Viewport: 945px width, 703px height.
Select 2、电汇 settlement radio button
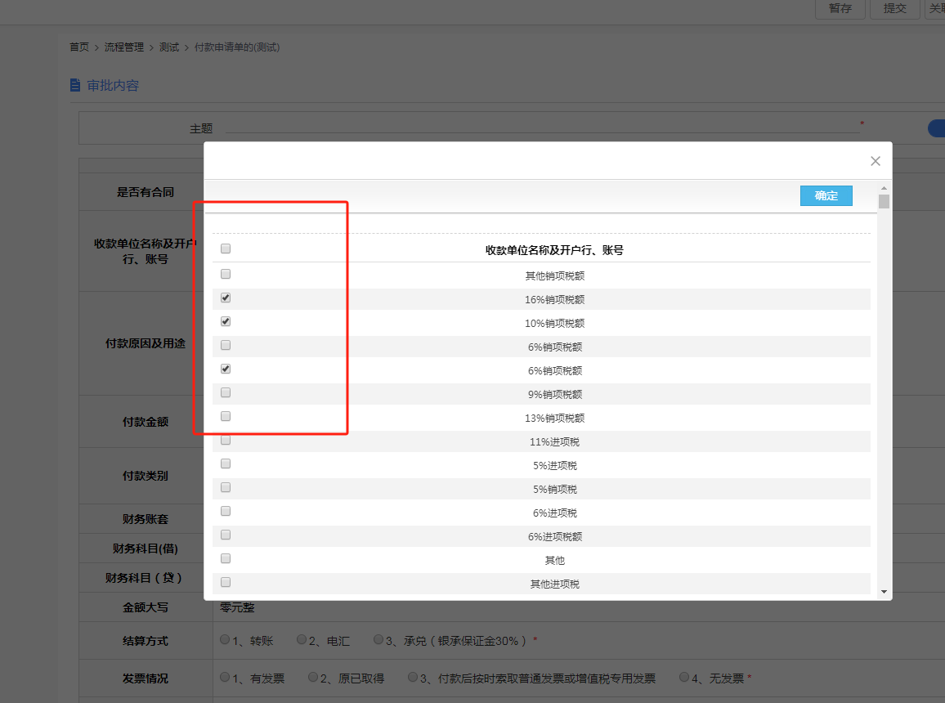pyautogui.click(x=302, y=640)
